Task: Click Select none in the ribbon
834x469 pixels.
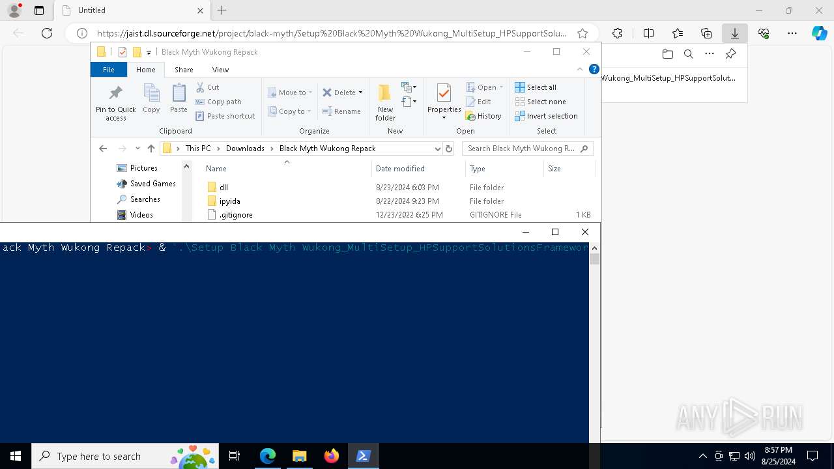Action: (540, 102)
